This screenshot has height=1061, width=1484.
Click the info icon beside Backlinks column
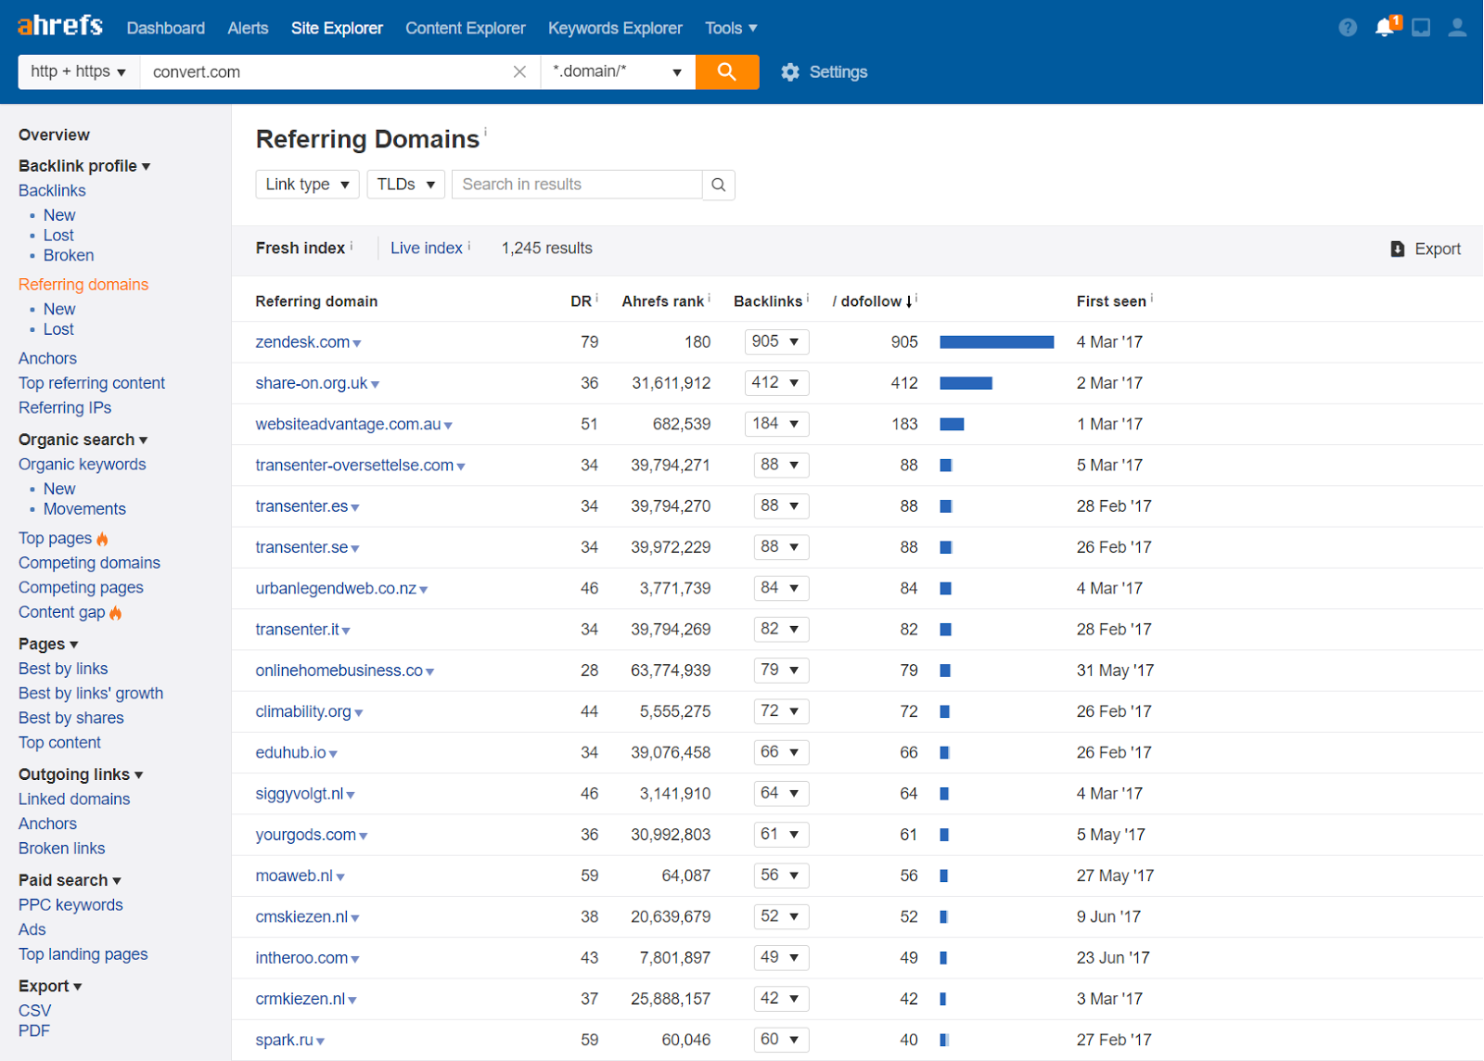coord(808,298)
